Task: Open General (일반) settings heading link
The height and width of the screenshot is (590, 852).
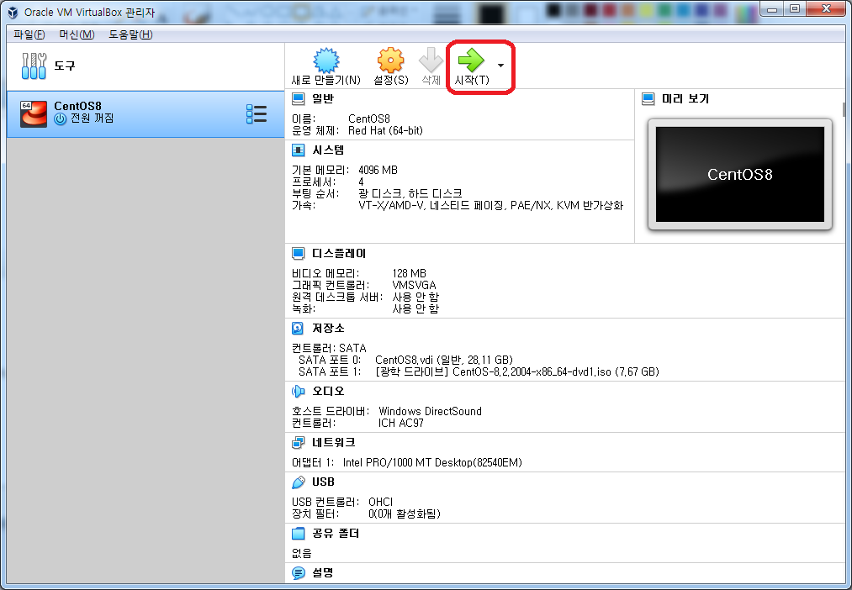Action: point(323,99)
